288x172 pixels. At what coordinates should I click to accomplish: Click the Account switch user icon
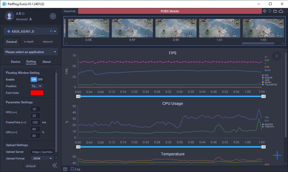(x=31, y=19)
